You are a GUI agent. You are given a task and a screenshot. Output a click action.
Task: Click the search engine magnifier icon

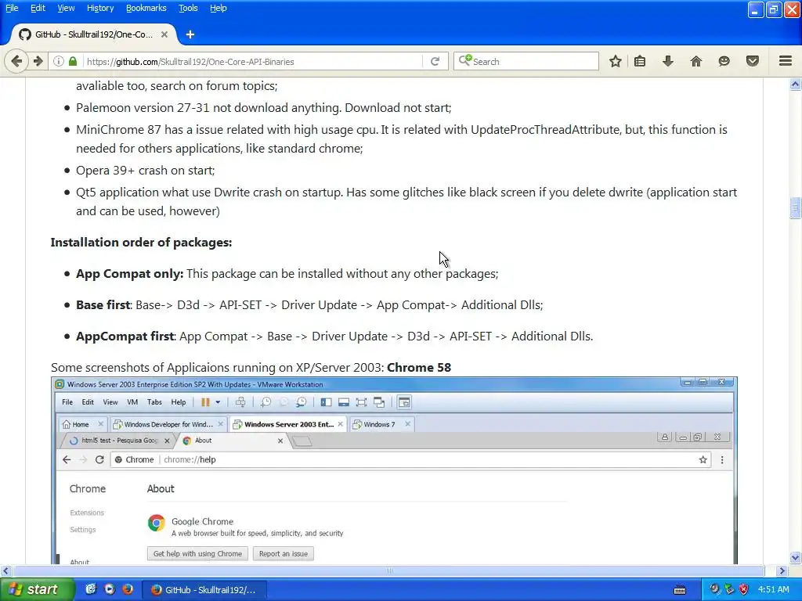(464, 61)
